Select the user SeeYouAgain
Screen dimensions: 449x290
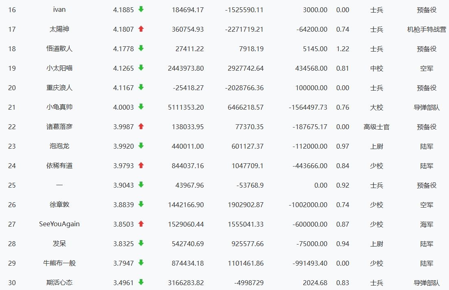pos(59,224)
